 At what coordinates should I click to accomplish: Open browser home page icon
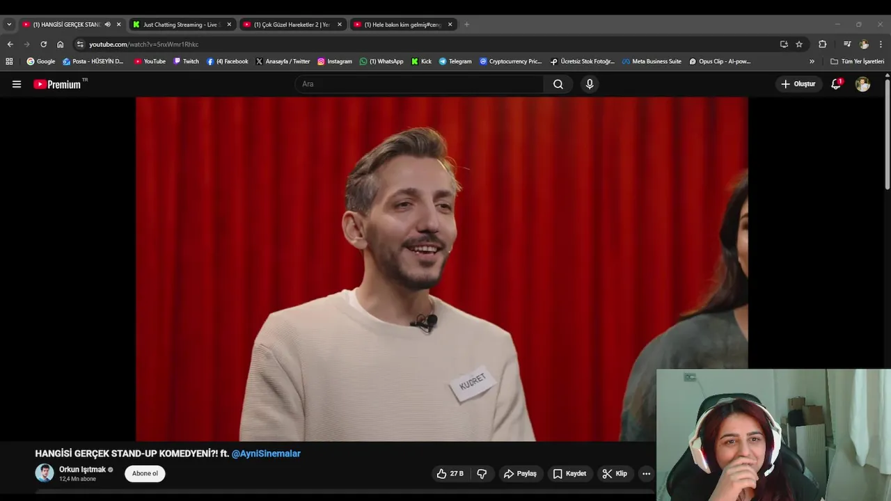tap(61, 44)
